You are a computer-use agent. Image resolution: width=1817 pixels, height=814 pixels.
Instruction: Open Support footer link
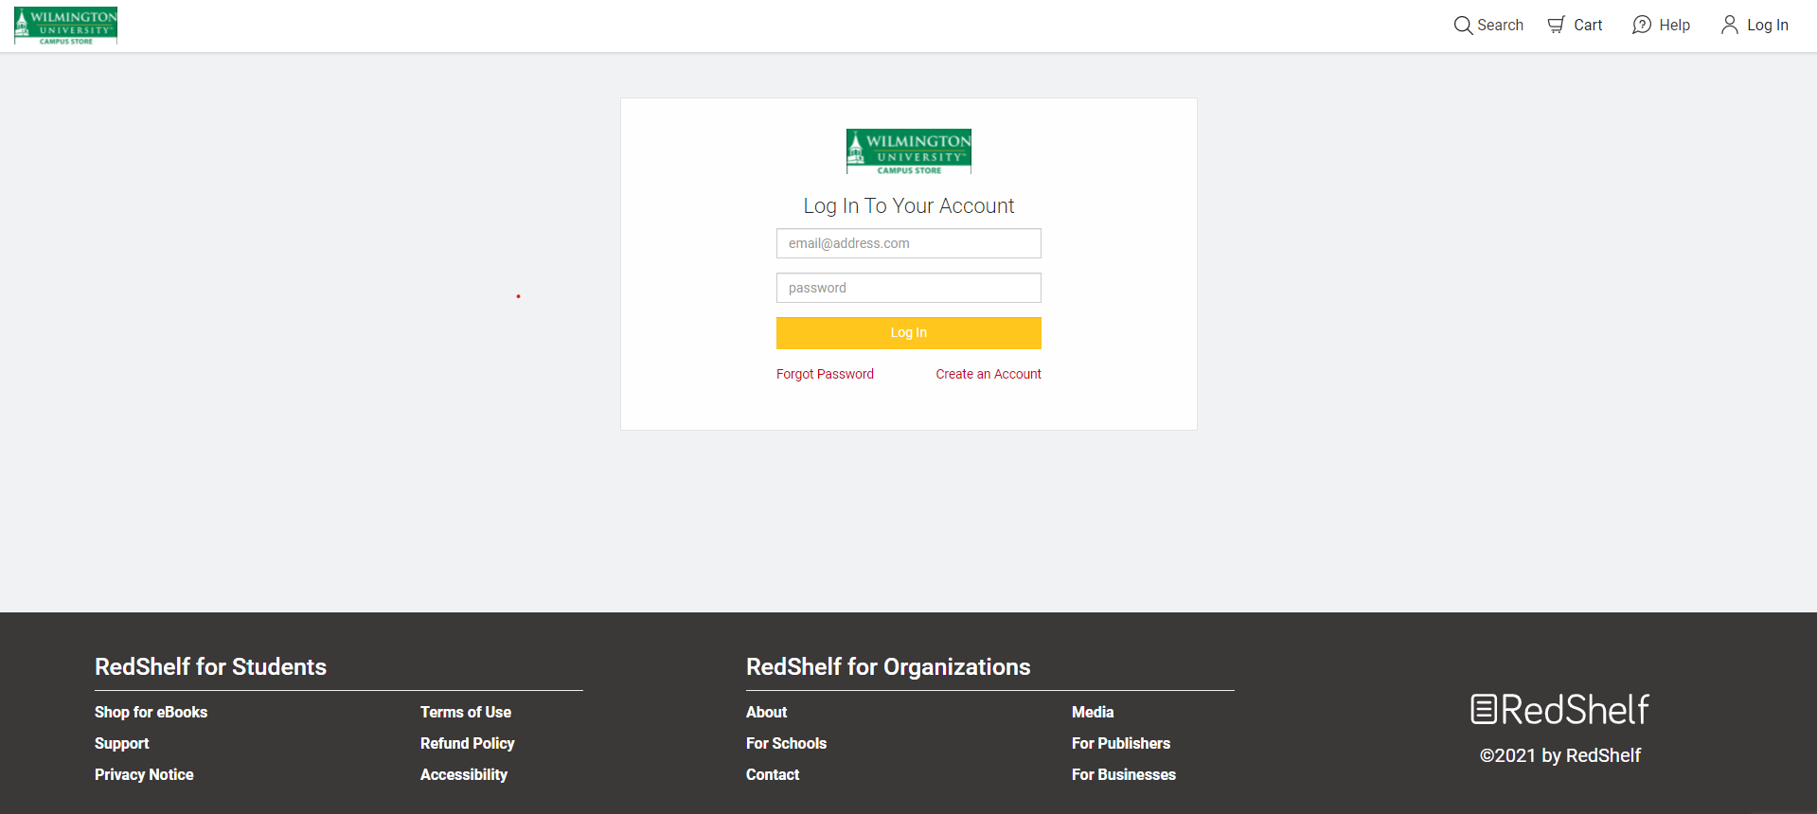click(x=122, y=743)
